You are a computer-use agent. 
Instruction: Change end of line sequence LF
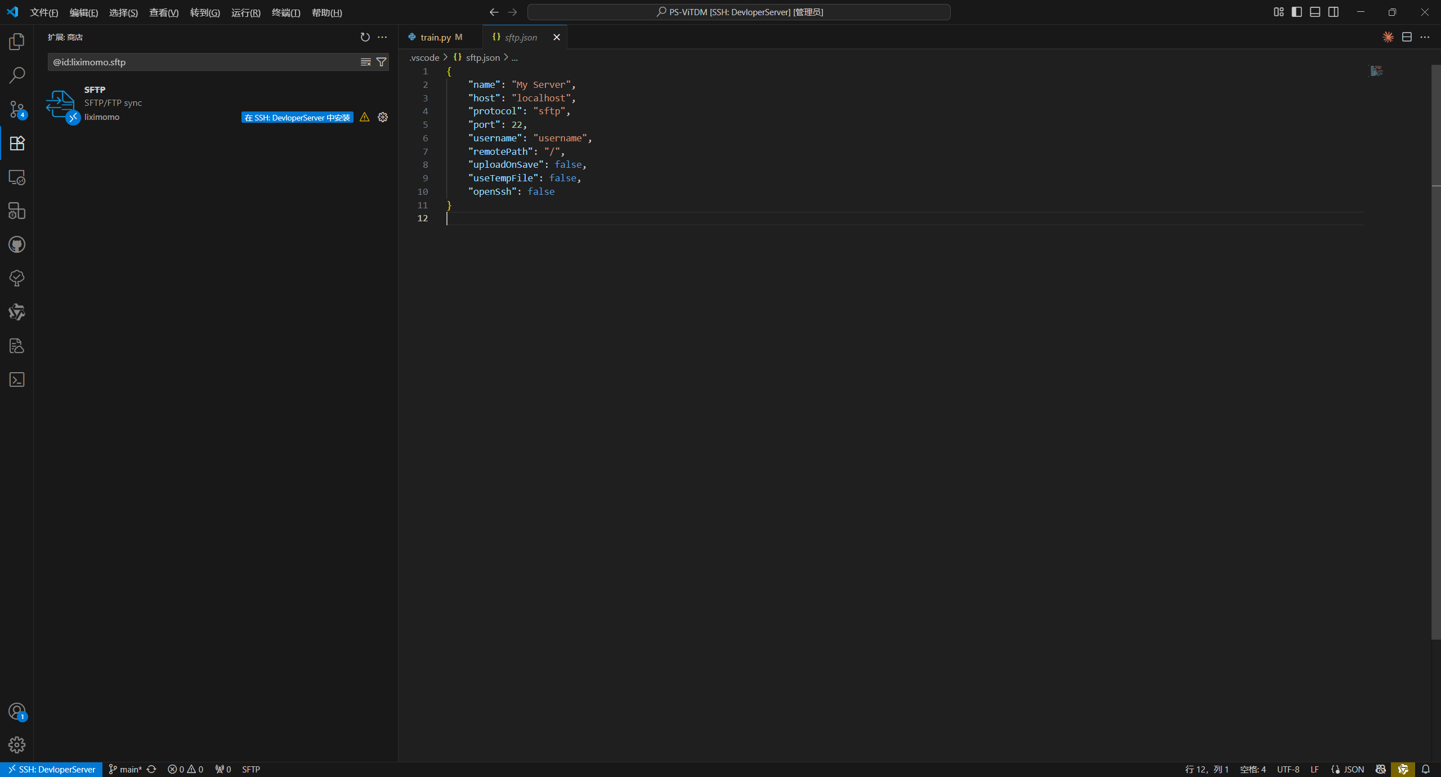(x=1314, y=769)
